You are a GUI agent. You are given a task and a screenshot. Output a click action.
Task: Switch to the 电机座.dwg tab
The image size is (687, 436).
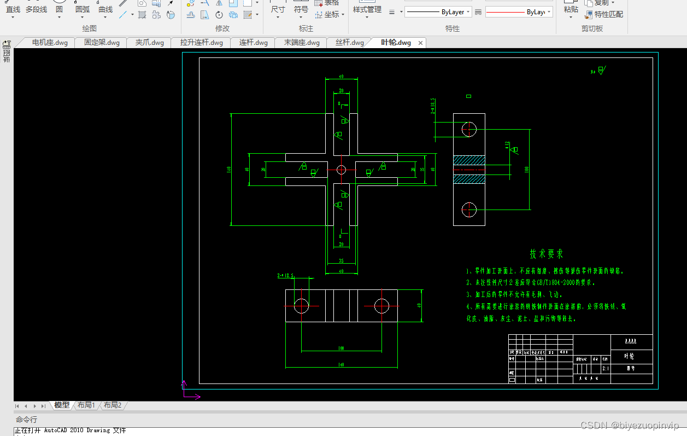tap(50, 43)
